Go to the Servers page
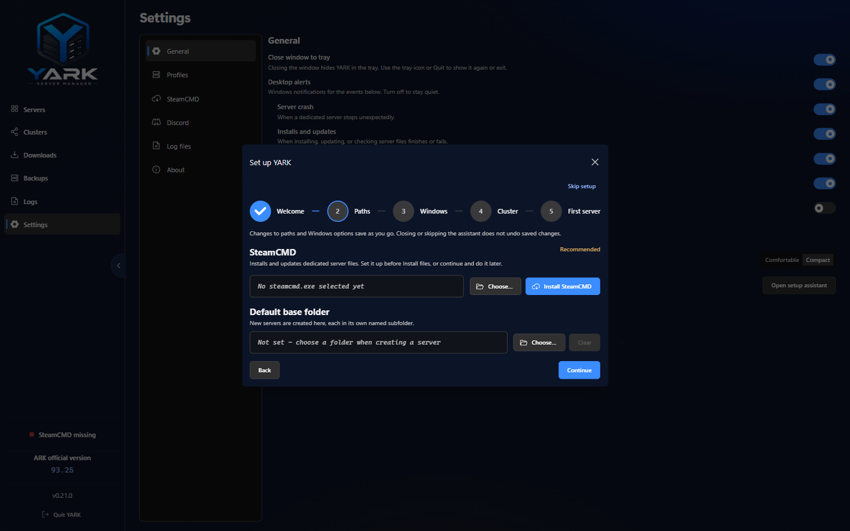 point(62,109)
